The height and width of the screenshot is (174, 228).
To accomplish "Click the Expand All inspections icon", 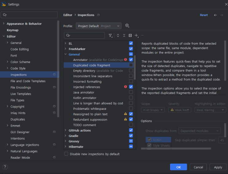I will click(x=118, y=36).
